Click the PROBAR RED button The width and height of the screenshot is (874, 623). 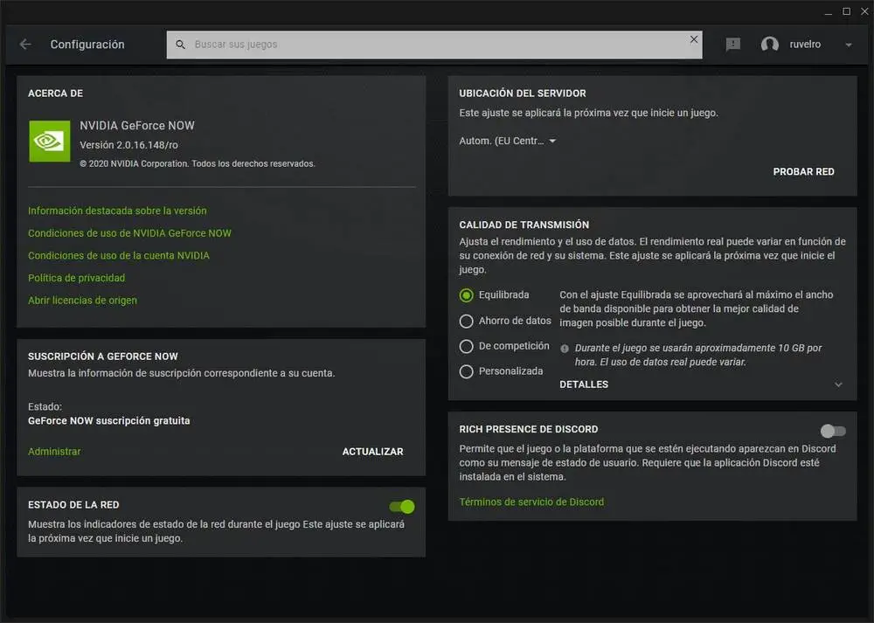(x=803, y=171)
